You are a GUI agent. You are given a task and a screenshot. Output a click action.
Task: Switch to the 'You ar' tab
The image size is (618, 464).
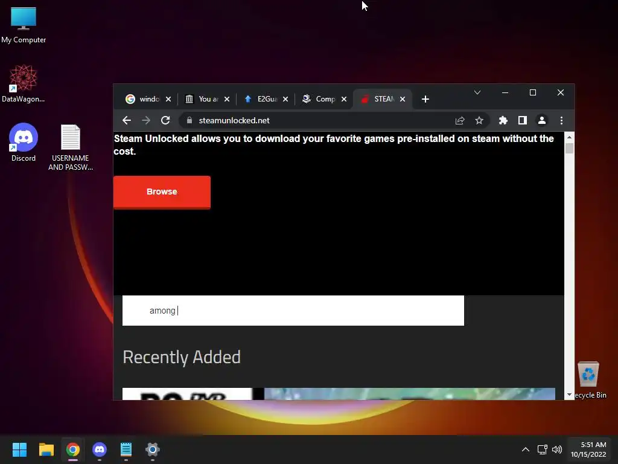tap(202, 99)
